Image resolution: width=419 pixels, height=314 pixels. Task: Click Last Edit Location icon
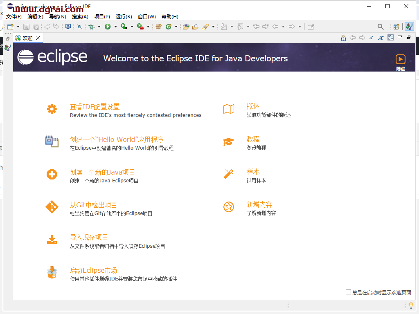[256, 27]
